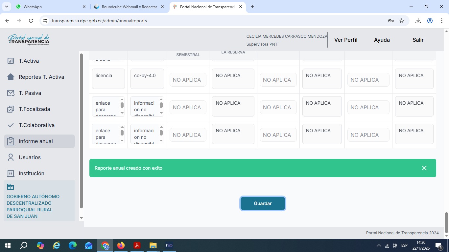Click the T.Focalizada checklist icon
This screenshot has height=252, width=449.
pyautogui.click(x=11, y=109)
